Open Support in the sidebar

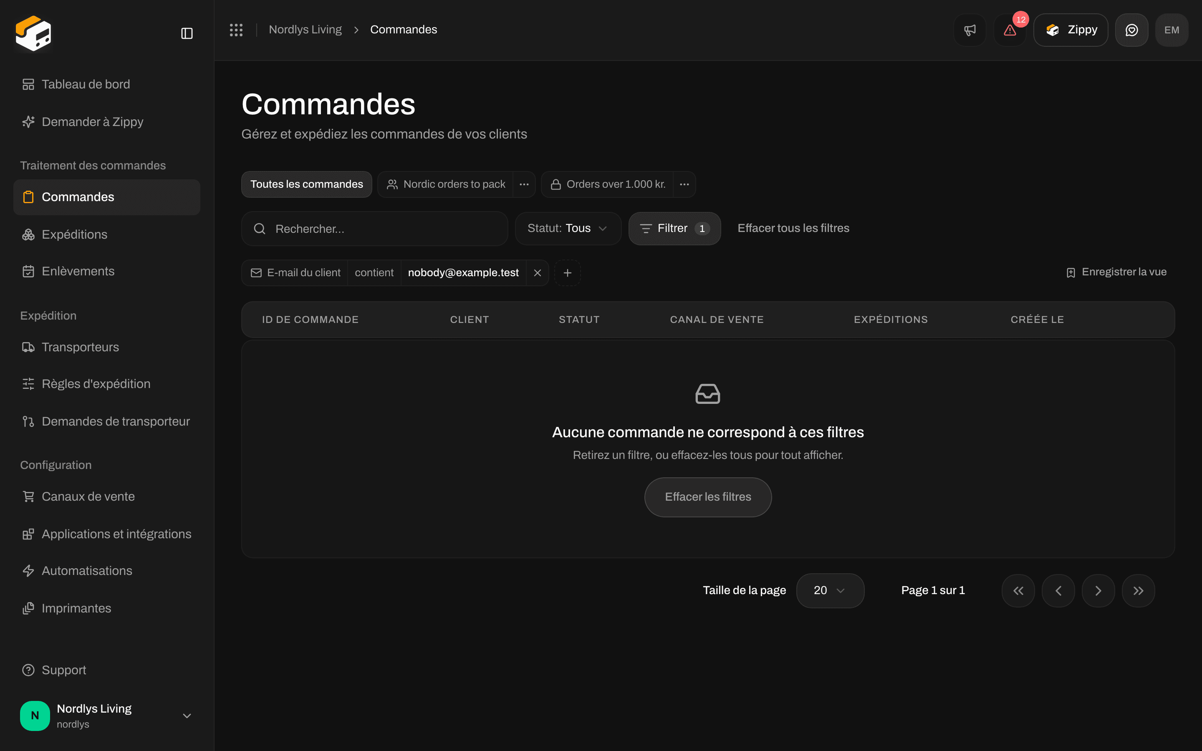[107, 670]
